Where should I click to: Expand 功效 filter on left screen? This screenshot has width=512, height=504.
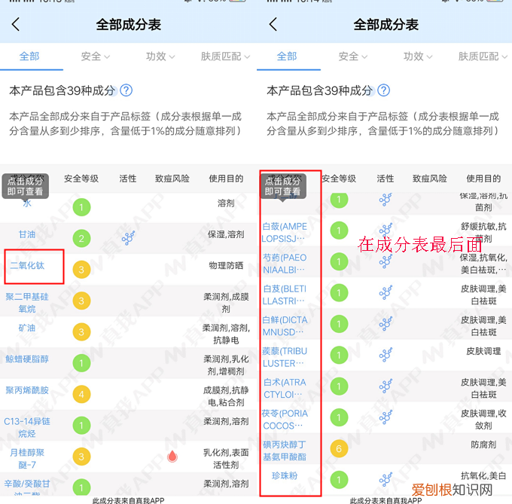tap(160, 57)
